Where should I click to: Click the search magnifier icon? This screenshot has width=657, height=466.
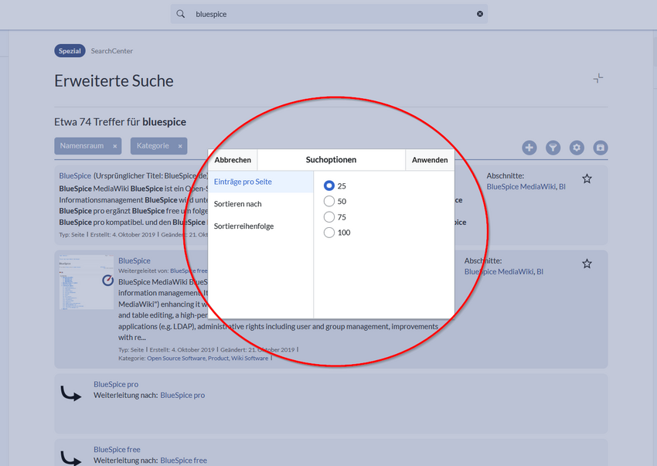click(181, 14)
